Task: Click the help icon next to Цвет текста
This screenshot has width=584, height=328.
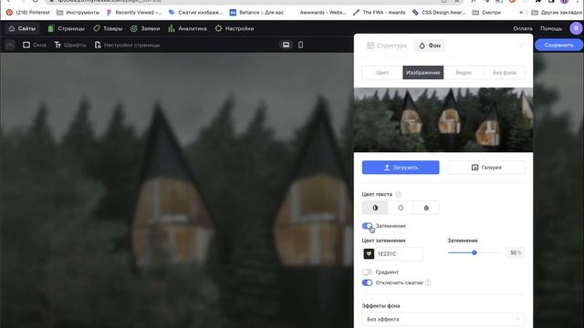Action: pos(398,194)
